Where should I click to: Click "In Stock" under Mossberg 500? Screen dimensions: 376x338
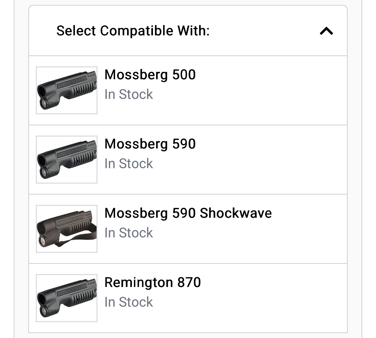click(128, 94)
